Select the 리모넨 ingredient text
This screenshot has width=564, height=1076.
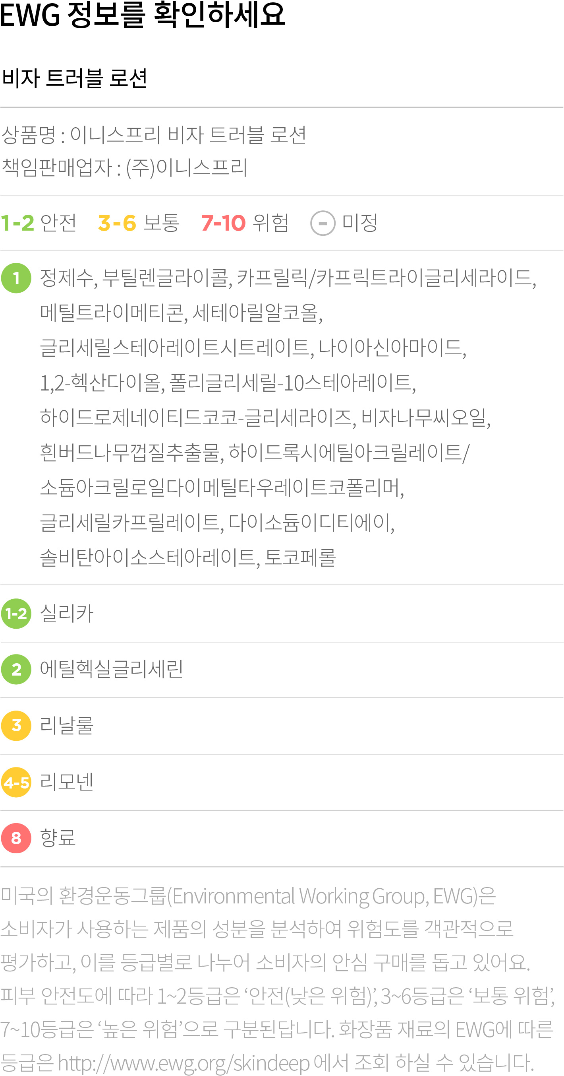67,782
